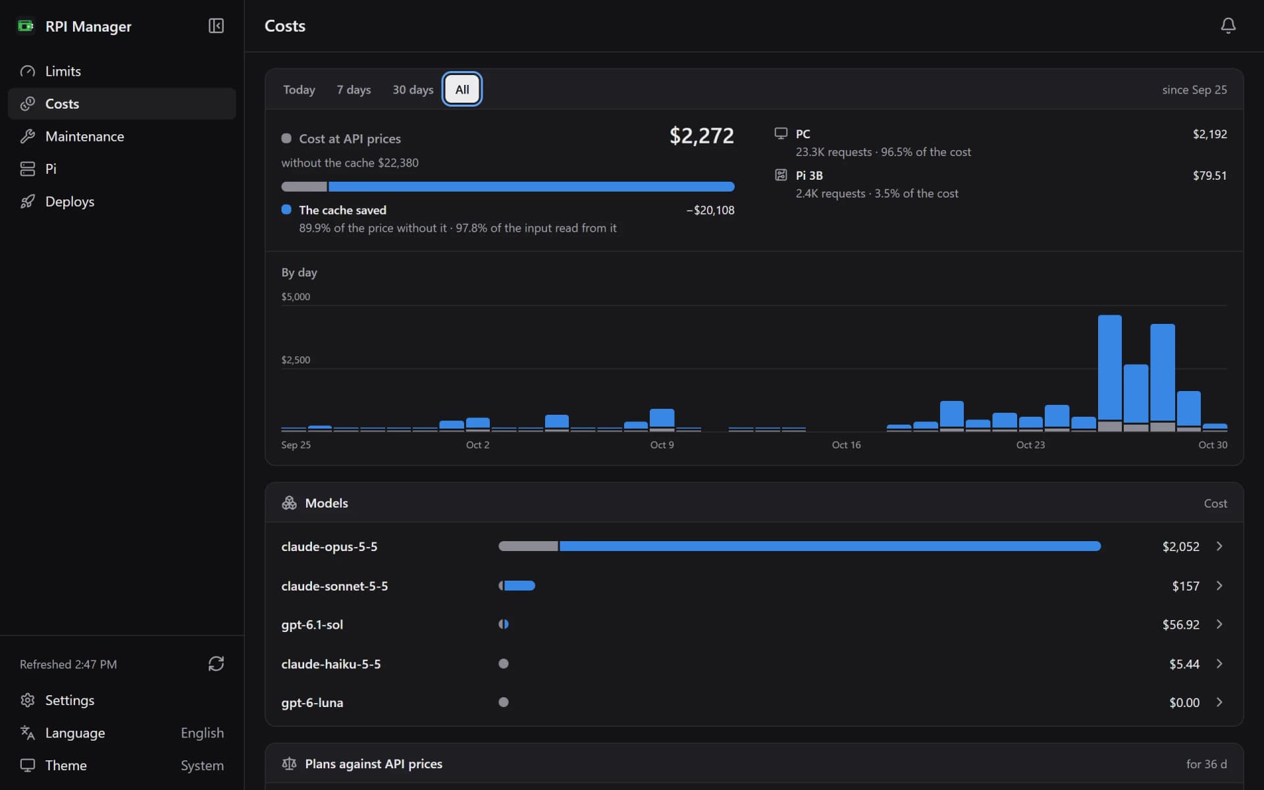
Task: Click the Language translate icon
Action: pos(28,733)
